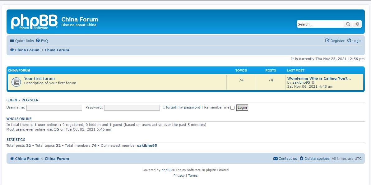Open Register from the top navigation
Image resolution: width=371 pixels, height=185 pixels.
tap(335, 41)
